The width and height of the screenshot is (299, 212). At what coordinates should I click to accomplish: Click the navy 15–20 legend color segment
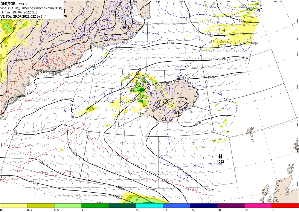coord(204,205)
